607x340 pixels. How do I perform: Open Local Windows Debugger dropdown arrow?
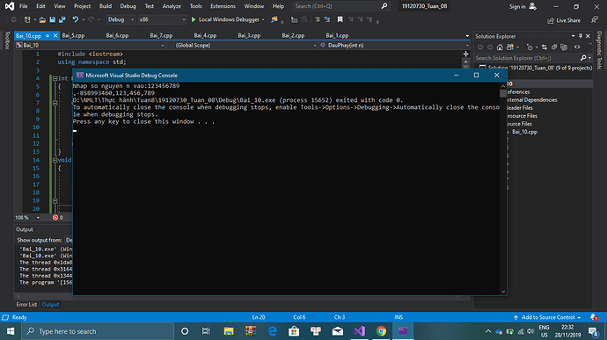pos(263,19)
